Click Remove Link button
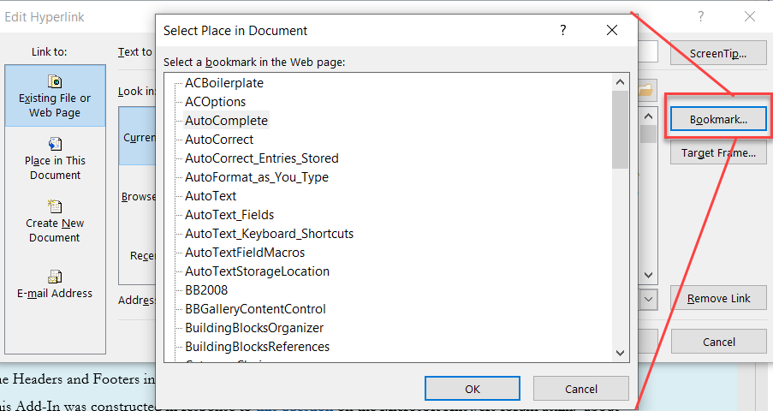773x411 pixels. 718,298
